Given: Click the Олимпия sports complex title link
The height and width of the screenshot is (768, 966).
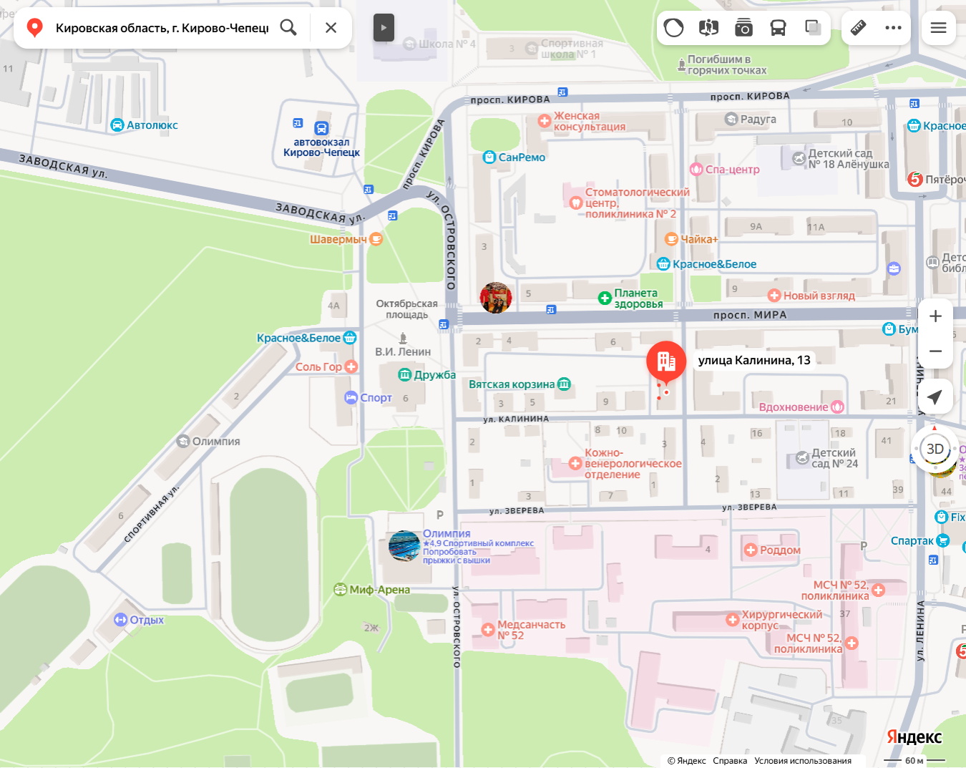Looking at the screenshot, I should pyautogui.click(x=447, y=533).
